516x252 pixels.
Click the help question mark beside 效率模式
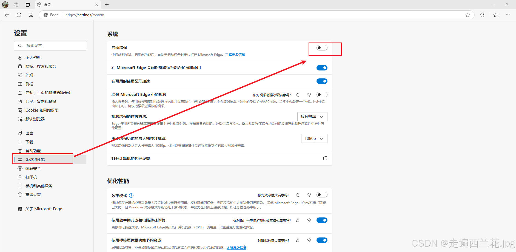tap(131, 196)
